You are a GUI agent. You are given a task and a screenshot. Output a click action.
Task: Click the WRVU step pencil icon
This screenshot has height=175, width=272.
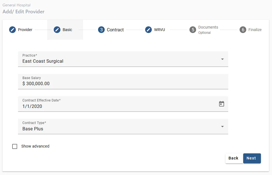pyautogui.click(x=148, y=30)
